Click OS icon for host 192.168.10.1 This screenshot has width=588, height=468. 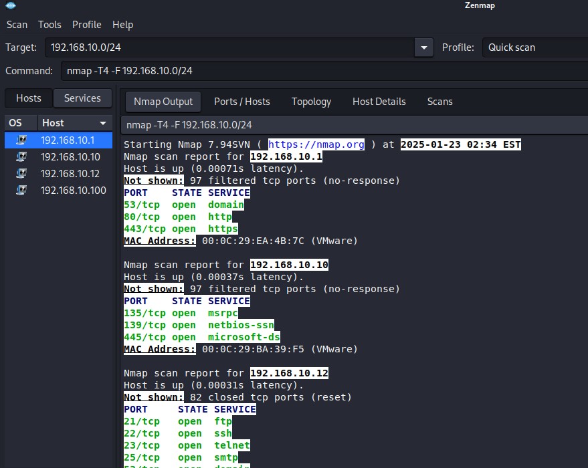[x=21, y=140]
